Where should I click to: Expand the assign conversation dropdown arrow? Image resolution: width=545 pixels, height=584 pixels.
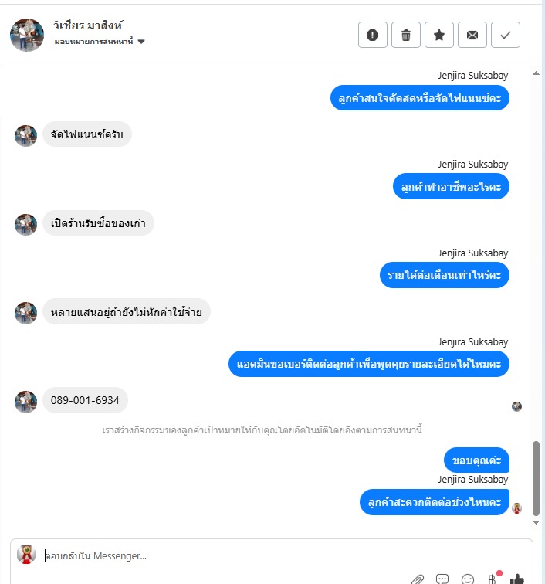[141, 42]
